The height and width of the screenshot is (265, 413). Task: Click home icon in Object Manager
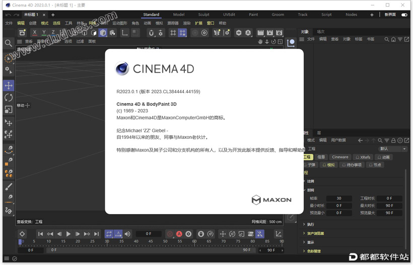pyautogui.click(x=393, y=39)
